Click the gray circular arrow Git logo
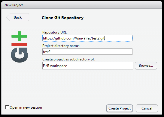 20,55
